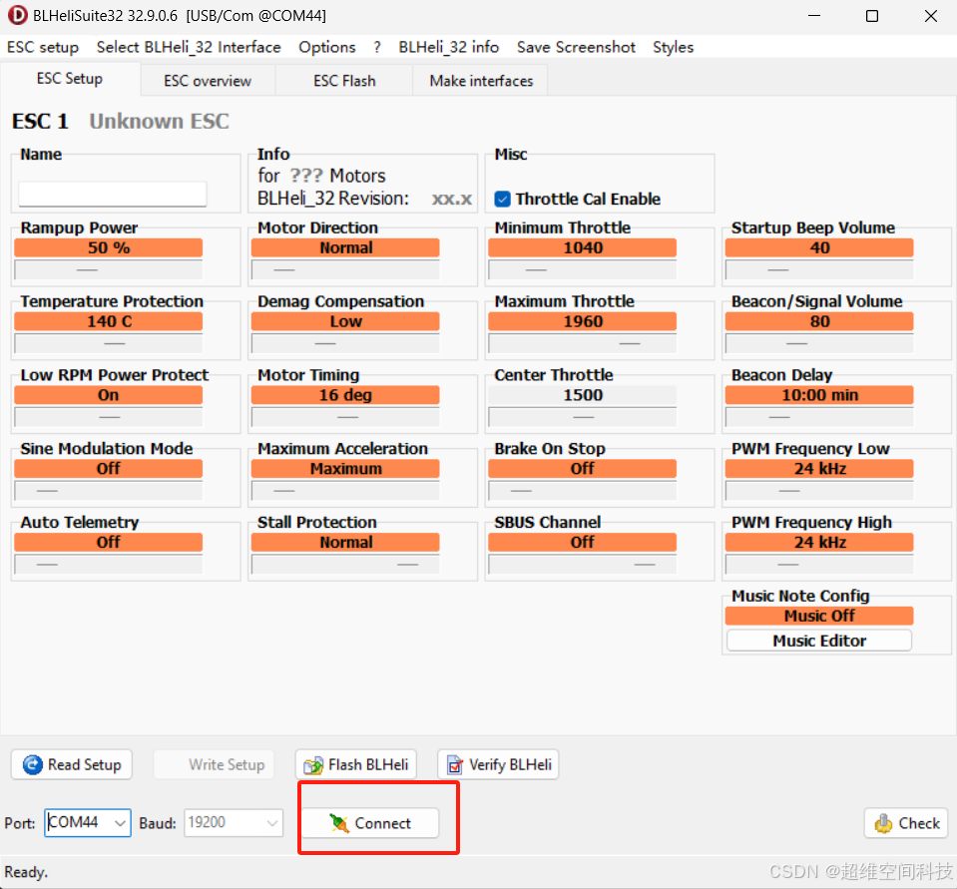
Task: Open the Styles menu
Action: tap(674, 47)
